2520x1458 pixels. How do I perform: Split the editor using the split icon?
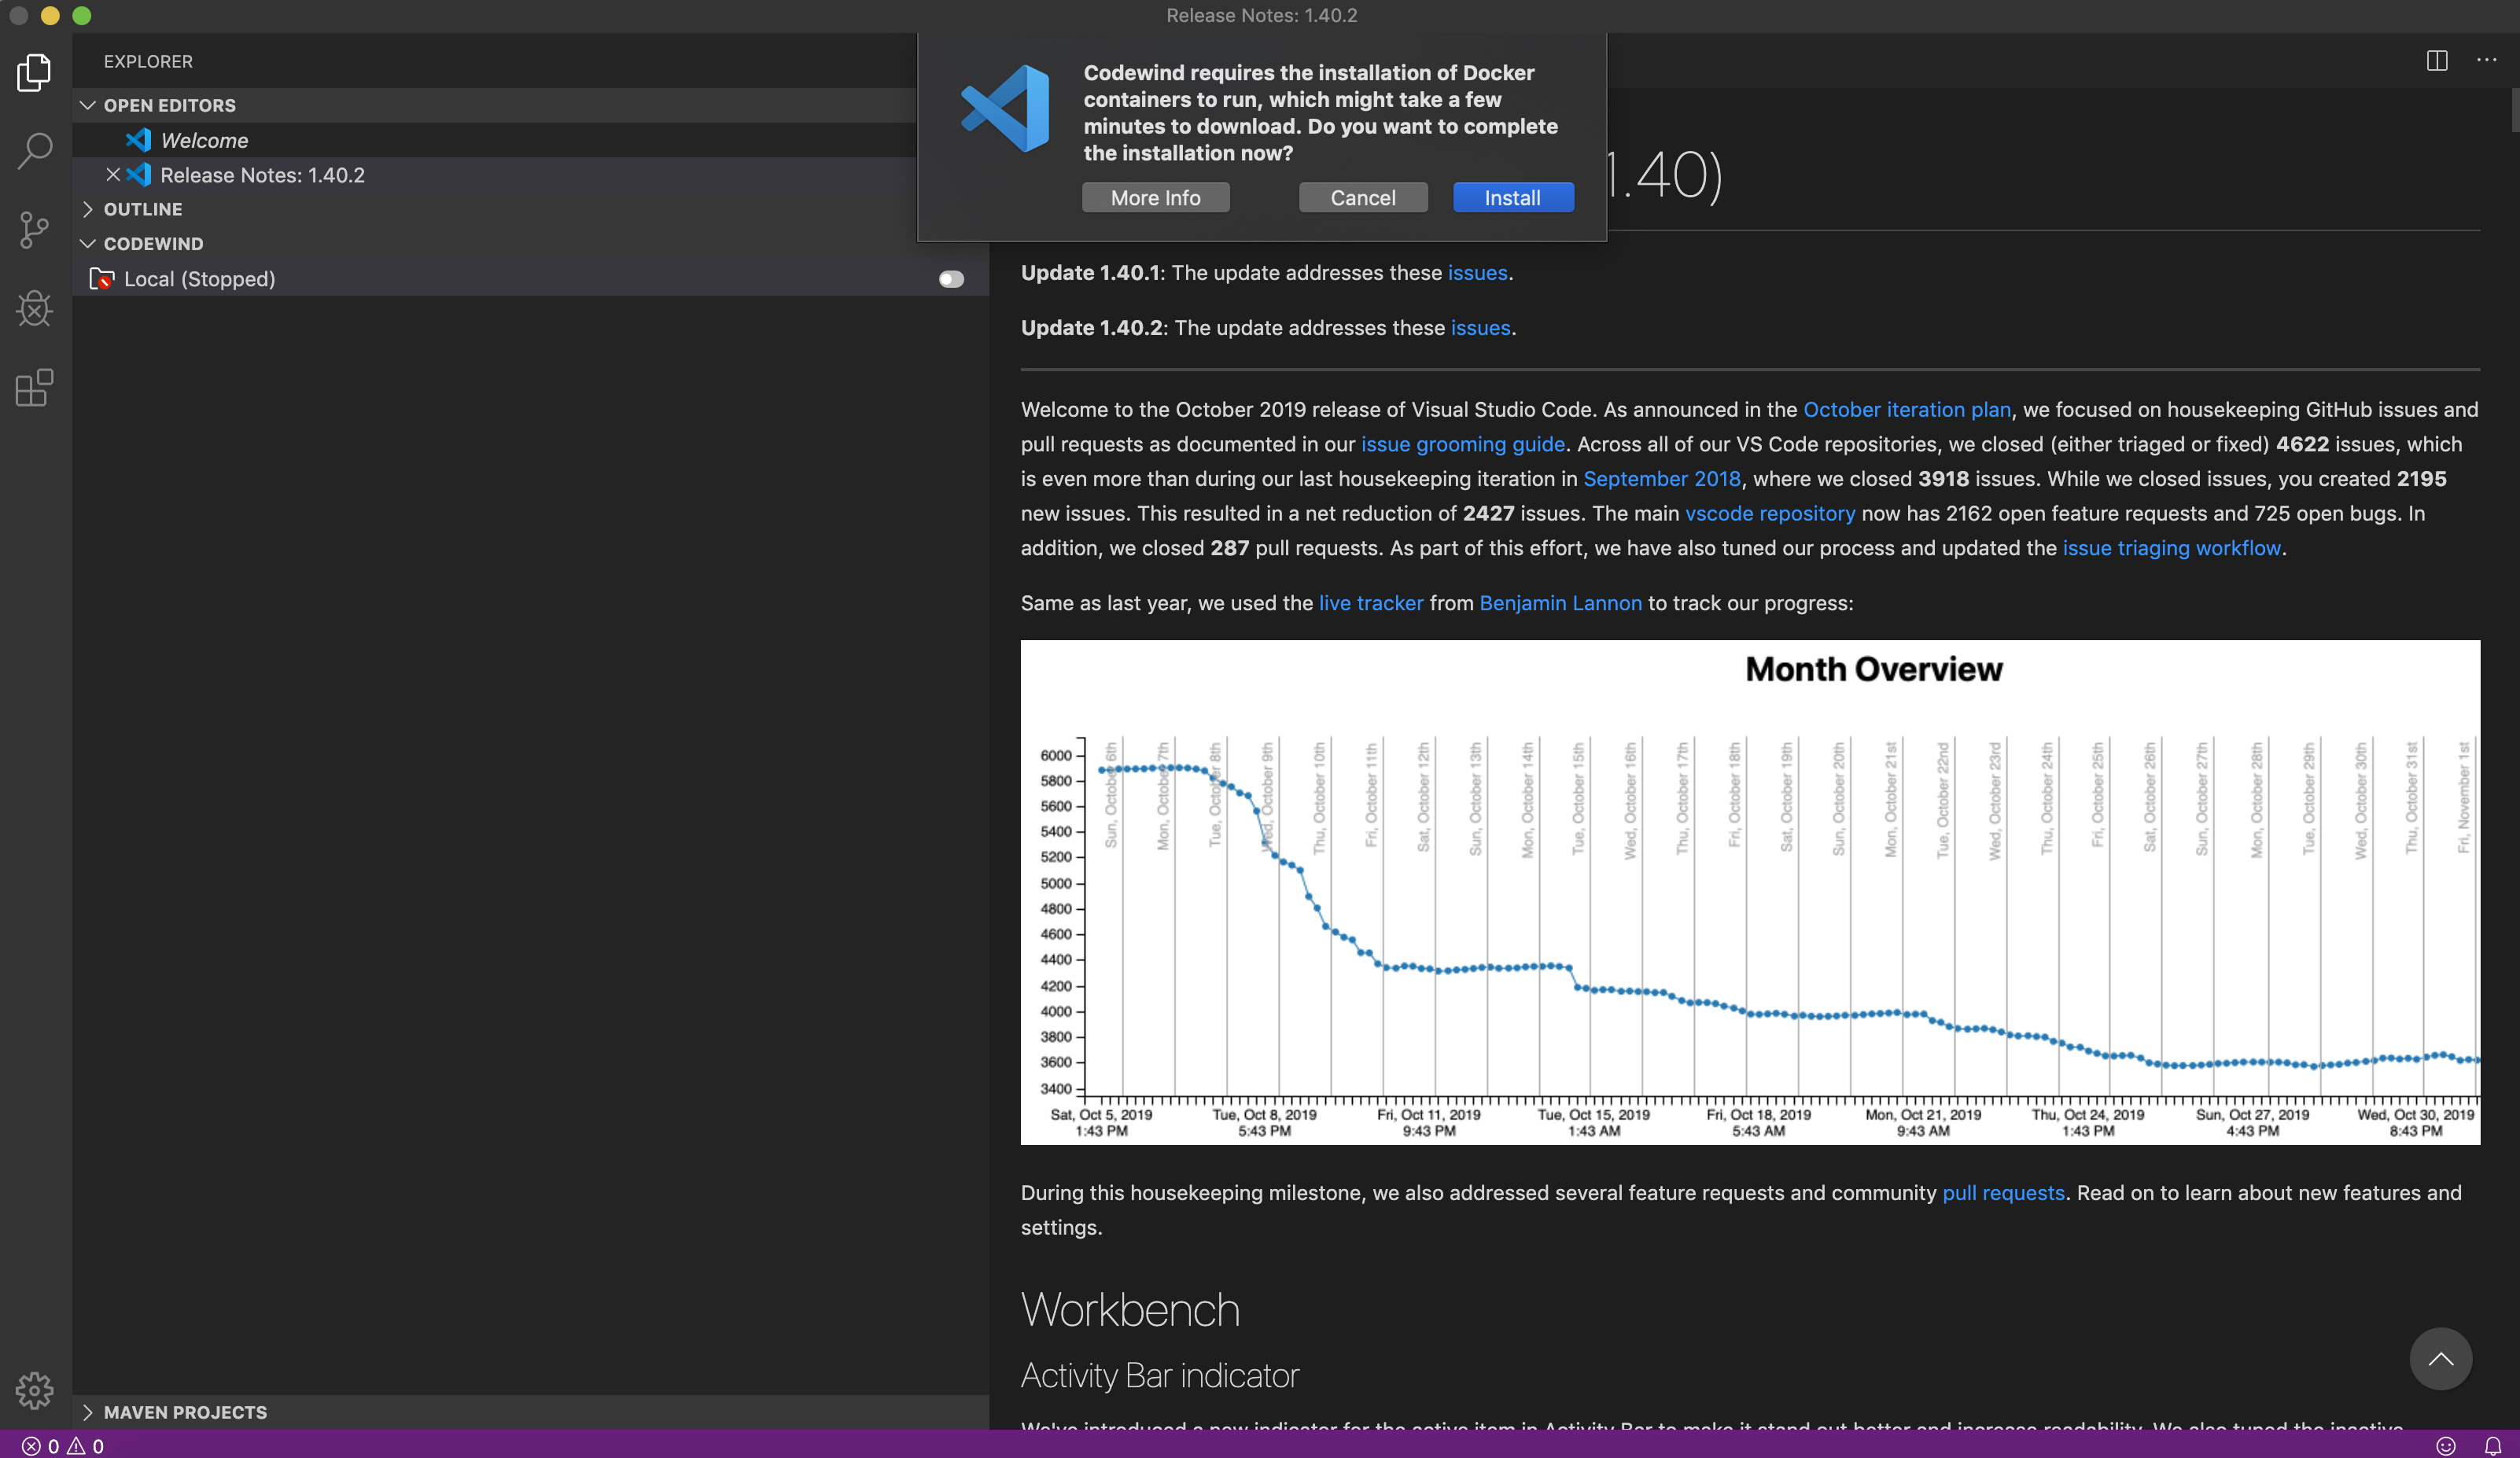2436,61
